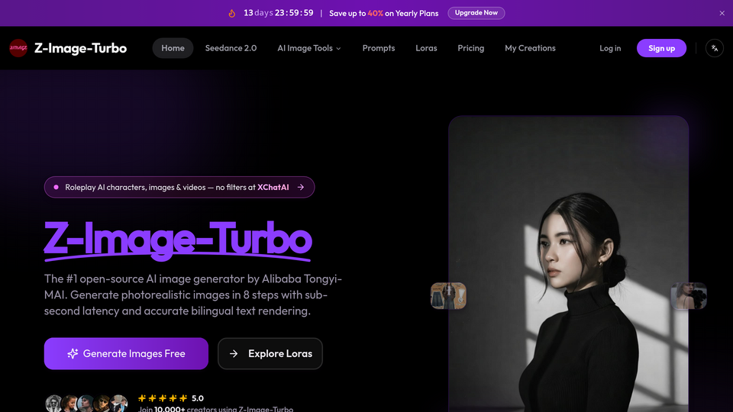This screenshot has width=733, height=412.
Task: Expand the AI Image Tools dropdown
Action: 309,48
